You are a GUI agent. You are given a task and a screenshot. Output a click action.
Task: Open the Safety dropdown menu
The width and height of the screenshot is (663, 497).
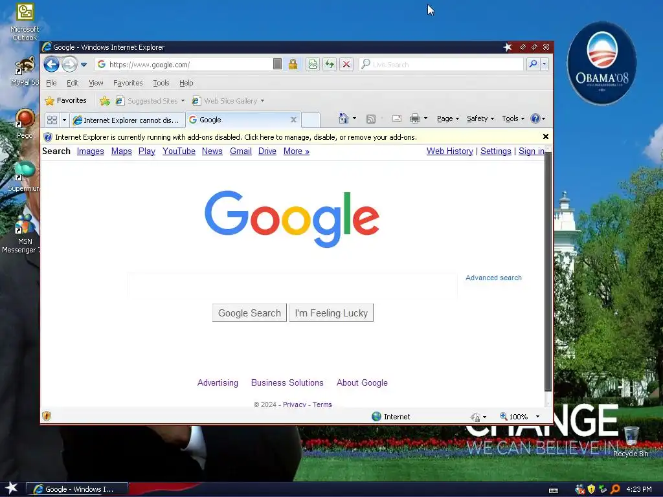point(480,119)
